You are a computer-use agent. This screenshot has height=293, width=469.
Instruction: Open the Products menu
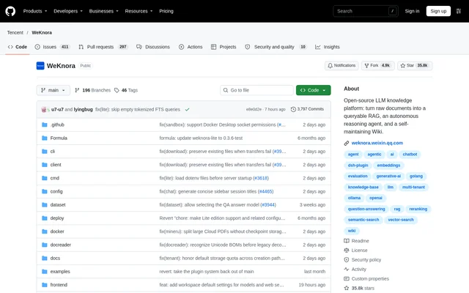35,11
